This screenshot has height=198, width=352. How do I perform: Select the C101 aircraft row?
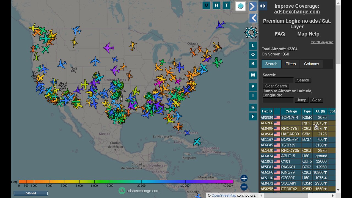pyautogui.click(x=298, y=161)
